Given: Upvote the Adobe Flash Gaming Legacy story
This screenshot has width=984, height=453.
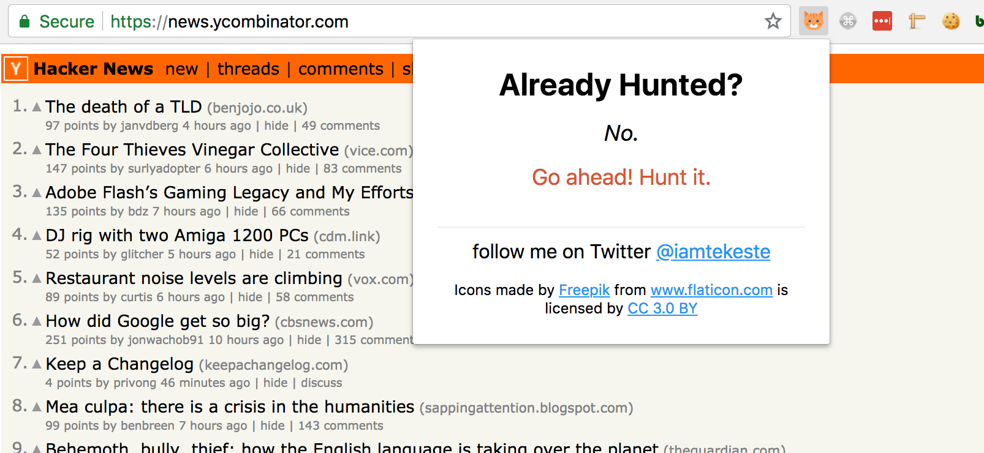Looking at the screenshot, I should point(37,193).
